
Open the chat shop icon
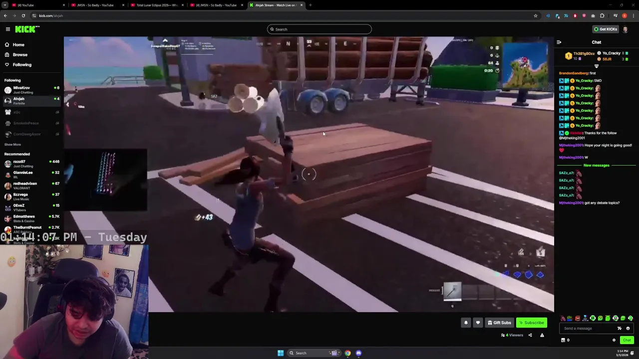[563, 340]
